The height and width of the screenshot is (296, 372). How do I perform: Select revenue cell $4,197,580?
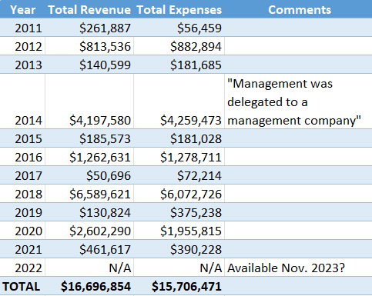coord(89,101)
